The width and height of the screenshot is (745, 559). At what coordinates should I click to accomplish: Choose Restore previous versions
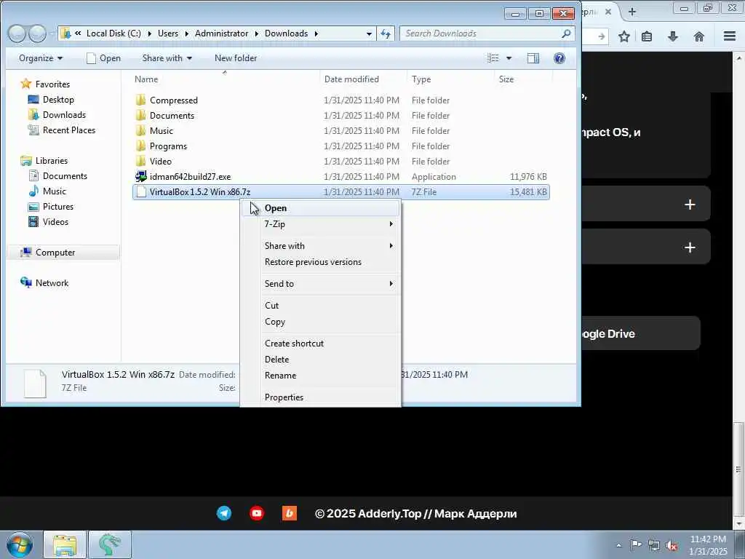coord(321,262)
